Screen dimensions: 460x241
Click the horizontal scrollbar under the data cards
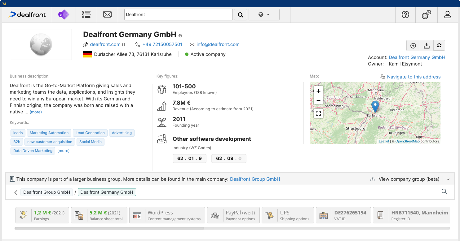[109, 228]
